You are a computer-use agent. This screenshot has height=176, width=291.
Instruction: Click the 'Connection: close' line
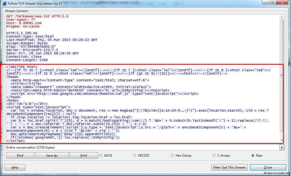pos(24,57)
